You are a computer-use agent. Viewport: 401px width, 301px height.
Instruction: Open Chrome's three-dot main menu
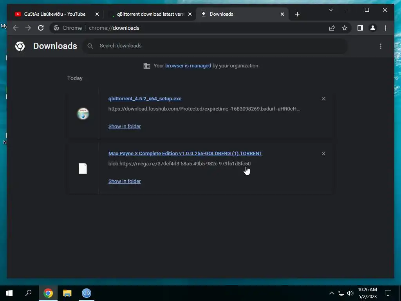pos(385,28)
